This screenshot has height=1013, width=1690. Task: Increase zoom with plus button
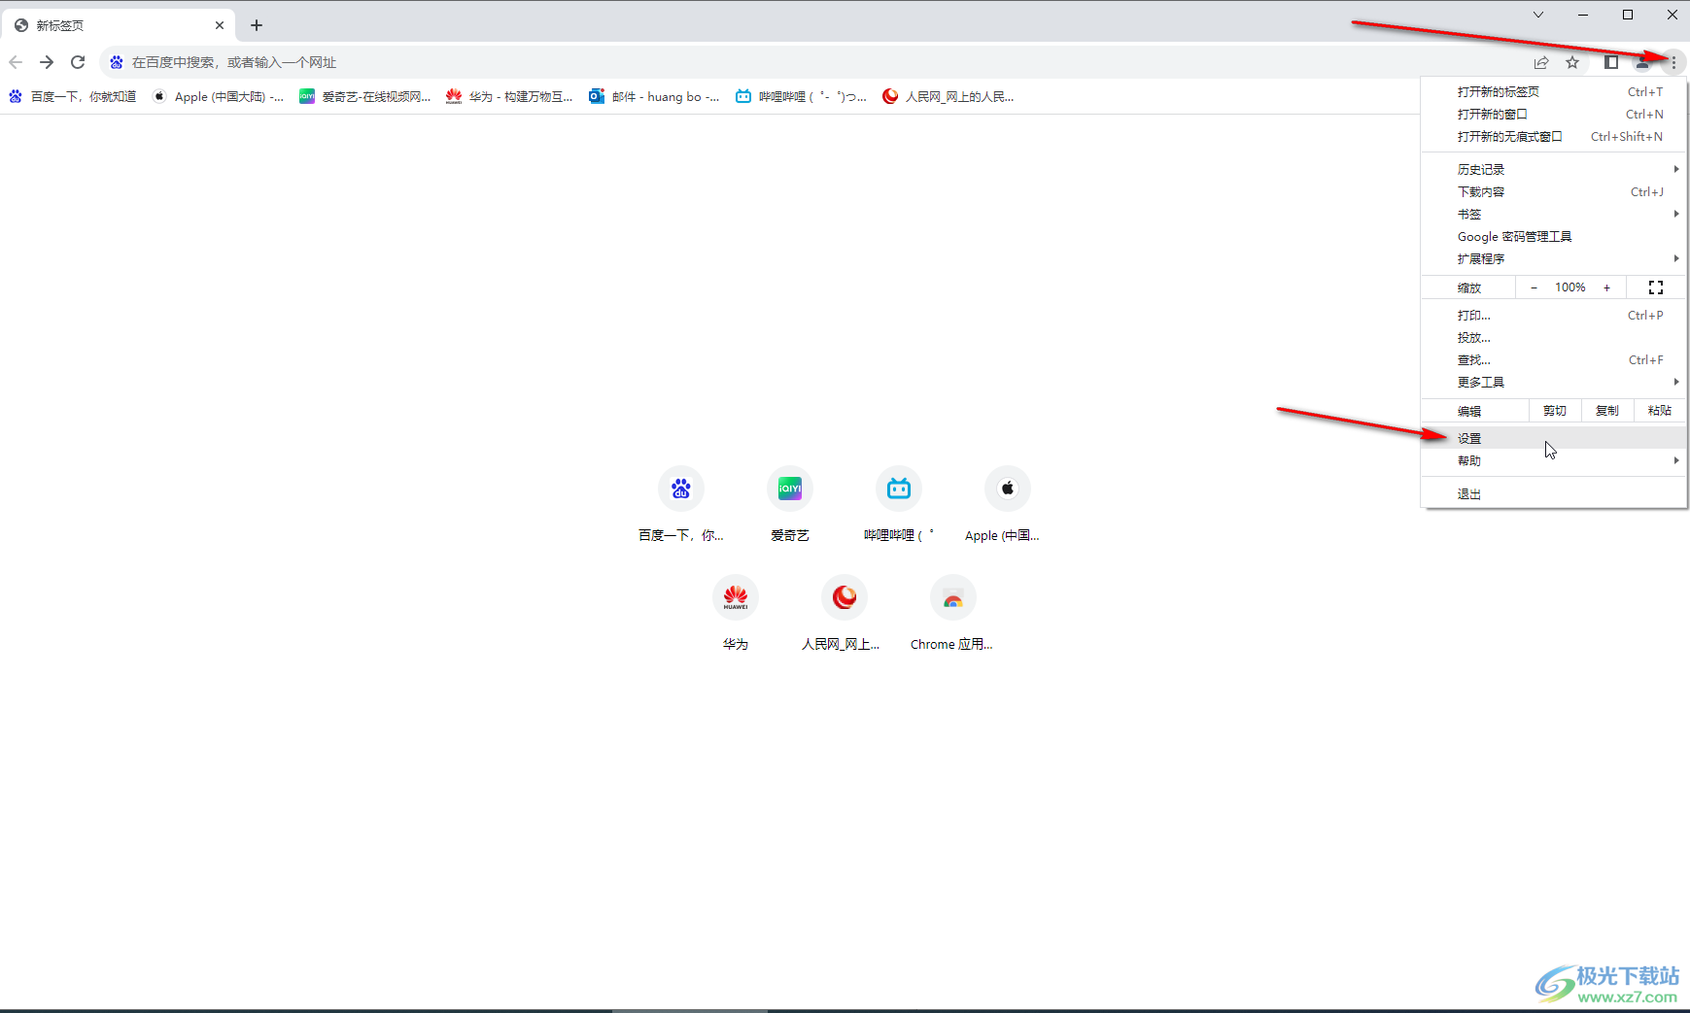[x=1606, y=287]
